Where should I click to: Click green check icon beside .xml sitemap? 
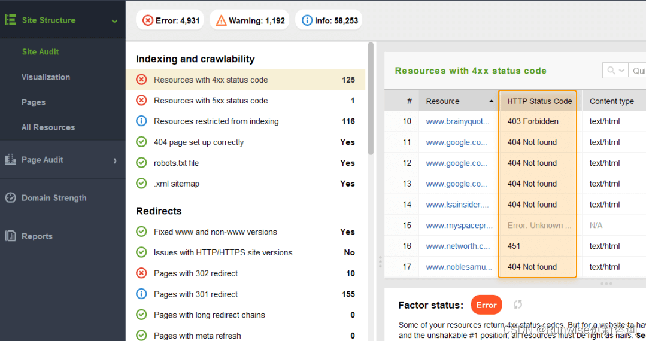tap(141, 183)
